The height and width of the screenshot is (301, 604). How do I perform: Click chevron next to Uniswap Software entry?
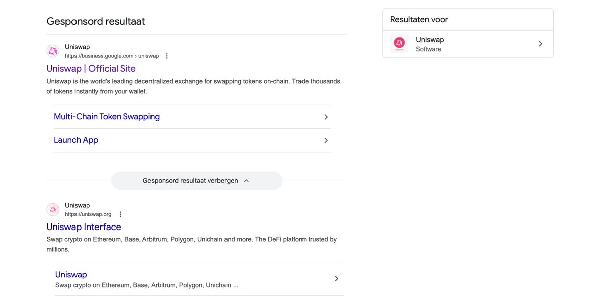(x=540, y=44)
